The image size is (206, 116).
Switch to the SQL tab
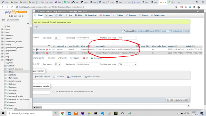[x=59, y=15]
